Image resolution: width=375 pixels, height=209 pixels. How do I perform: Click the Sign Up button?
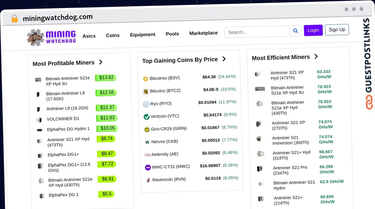click(337, 30)
